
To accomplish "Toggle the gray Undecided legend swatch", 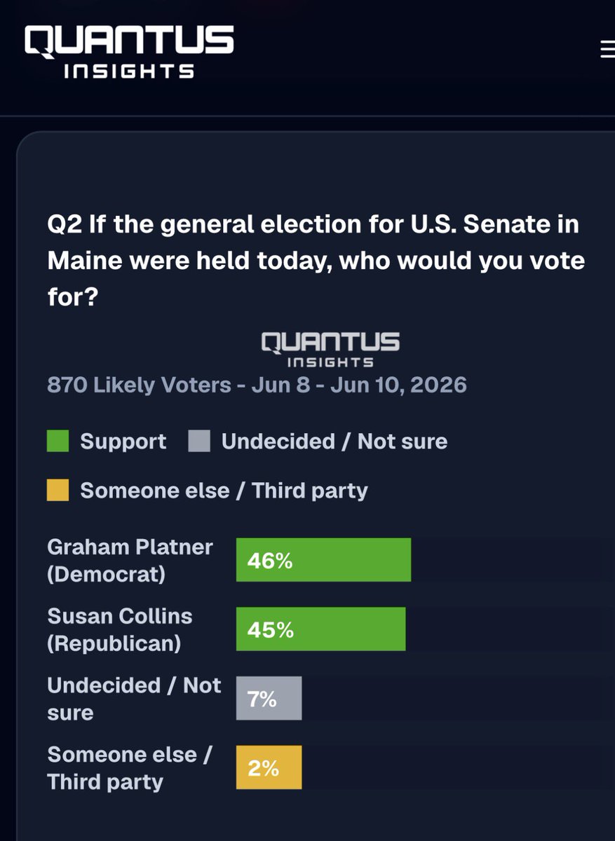I will [x=199, y=442].
